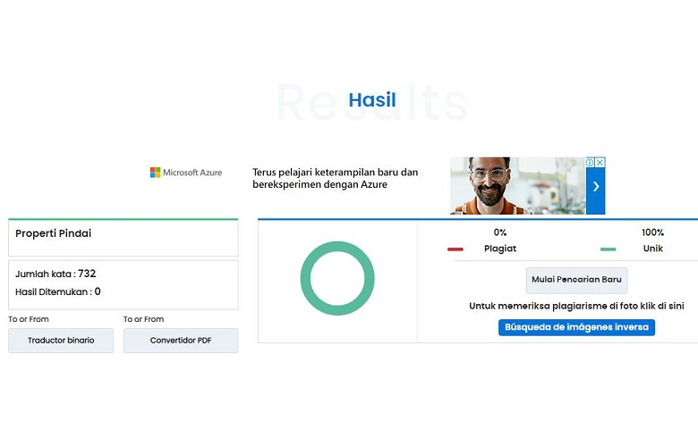The image size is (698, 447).
Task: Open the Azure ad text link
Action: click(335, 178)
